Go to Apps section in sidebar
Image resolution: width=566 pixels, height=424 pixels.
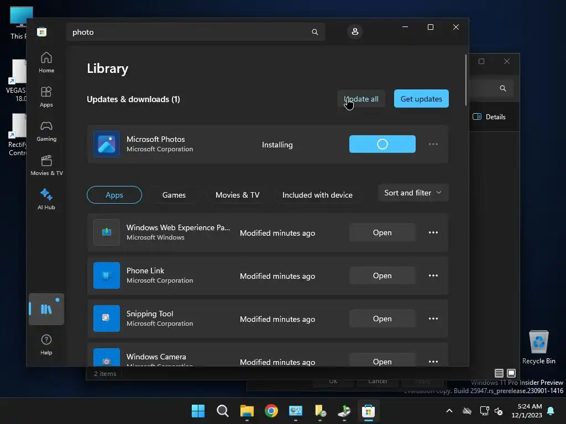(46, 97)
